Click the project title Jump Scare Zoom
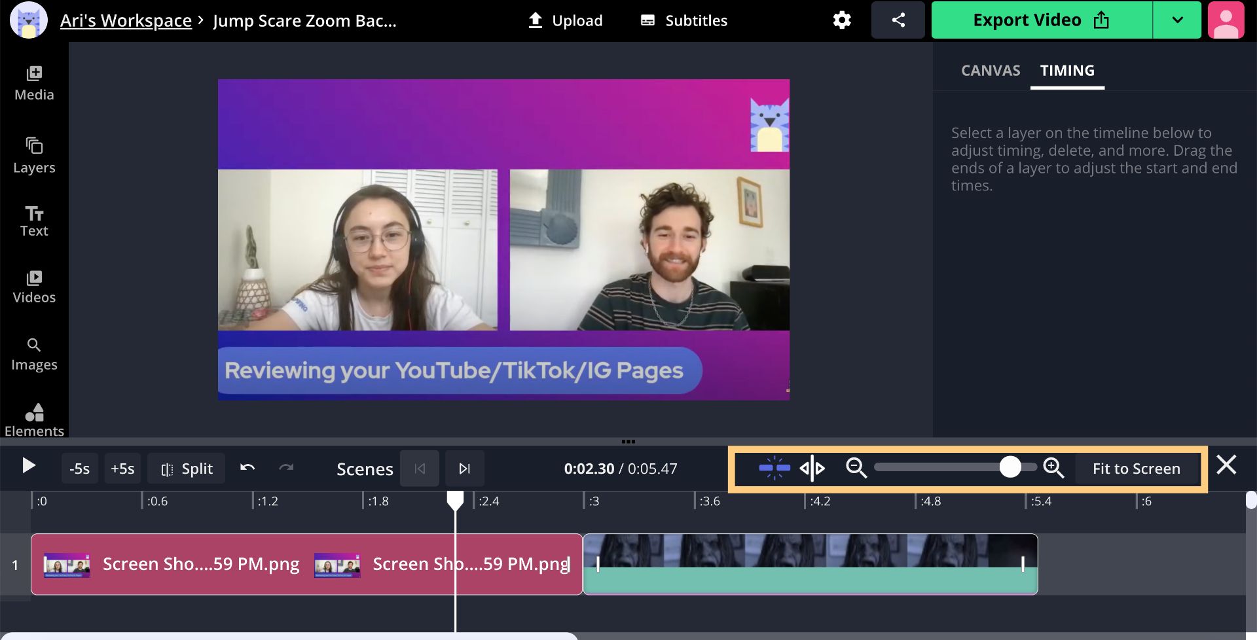 coord(304,20)
